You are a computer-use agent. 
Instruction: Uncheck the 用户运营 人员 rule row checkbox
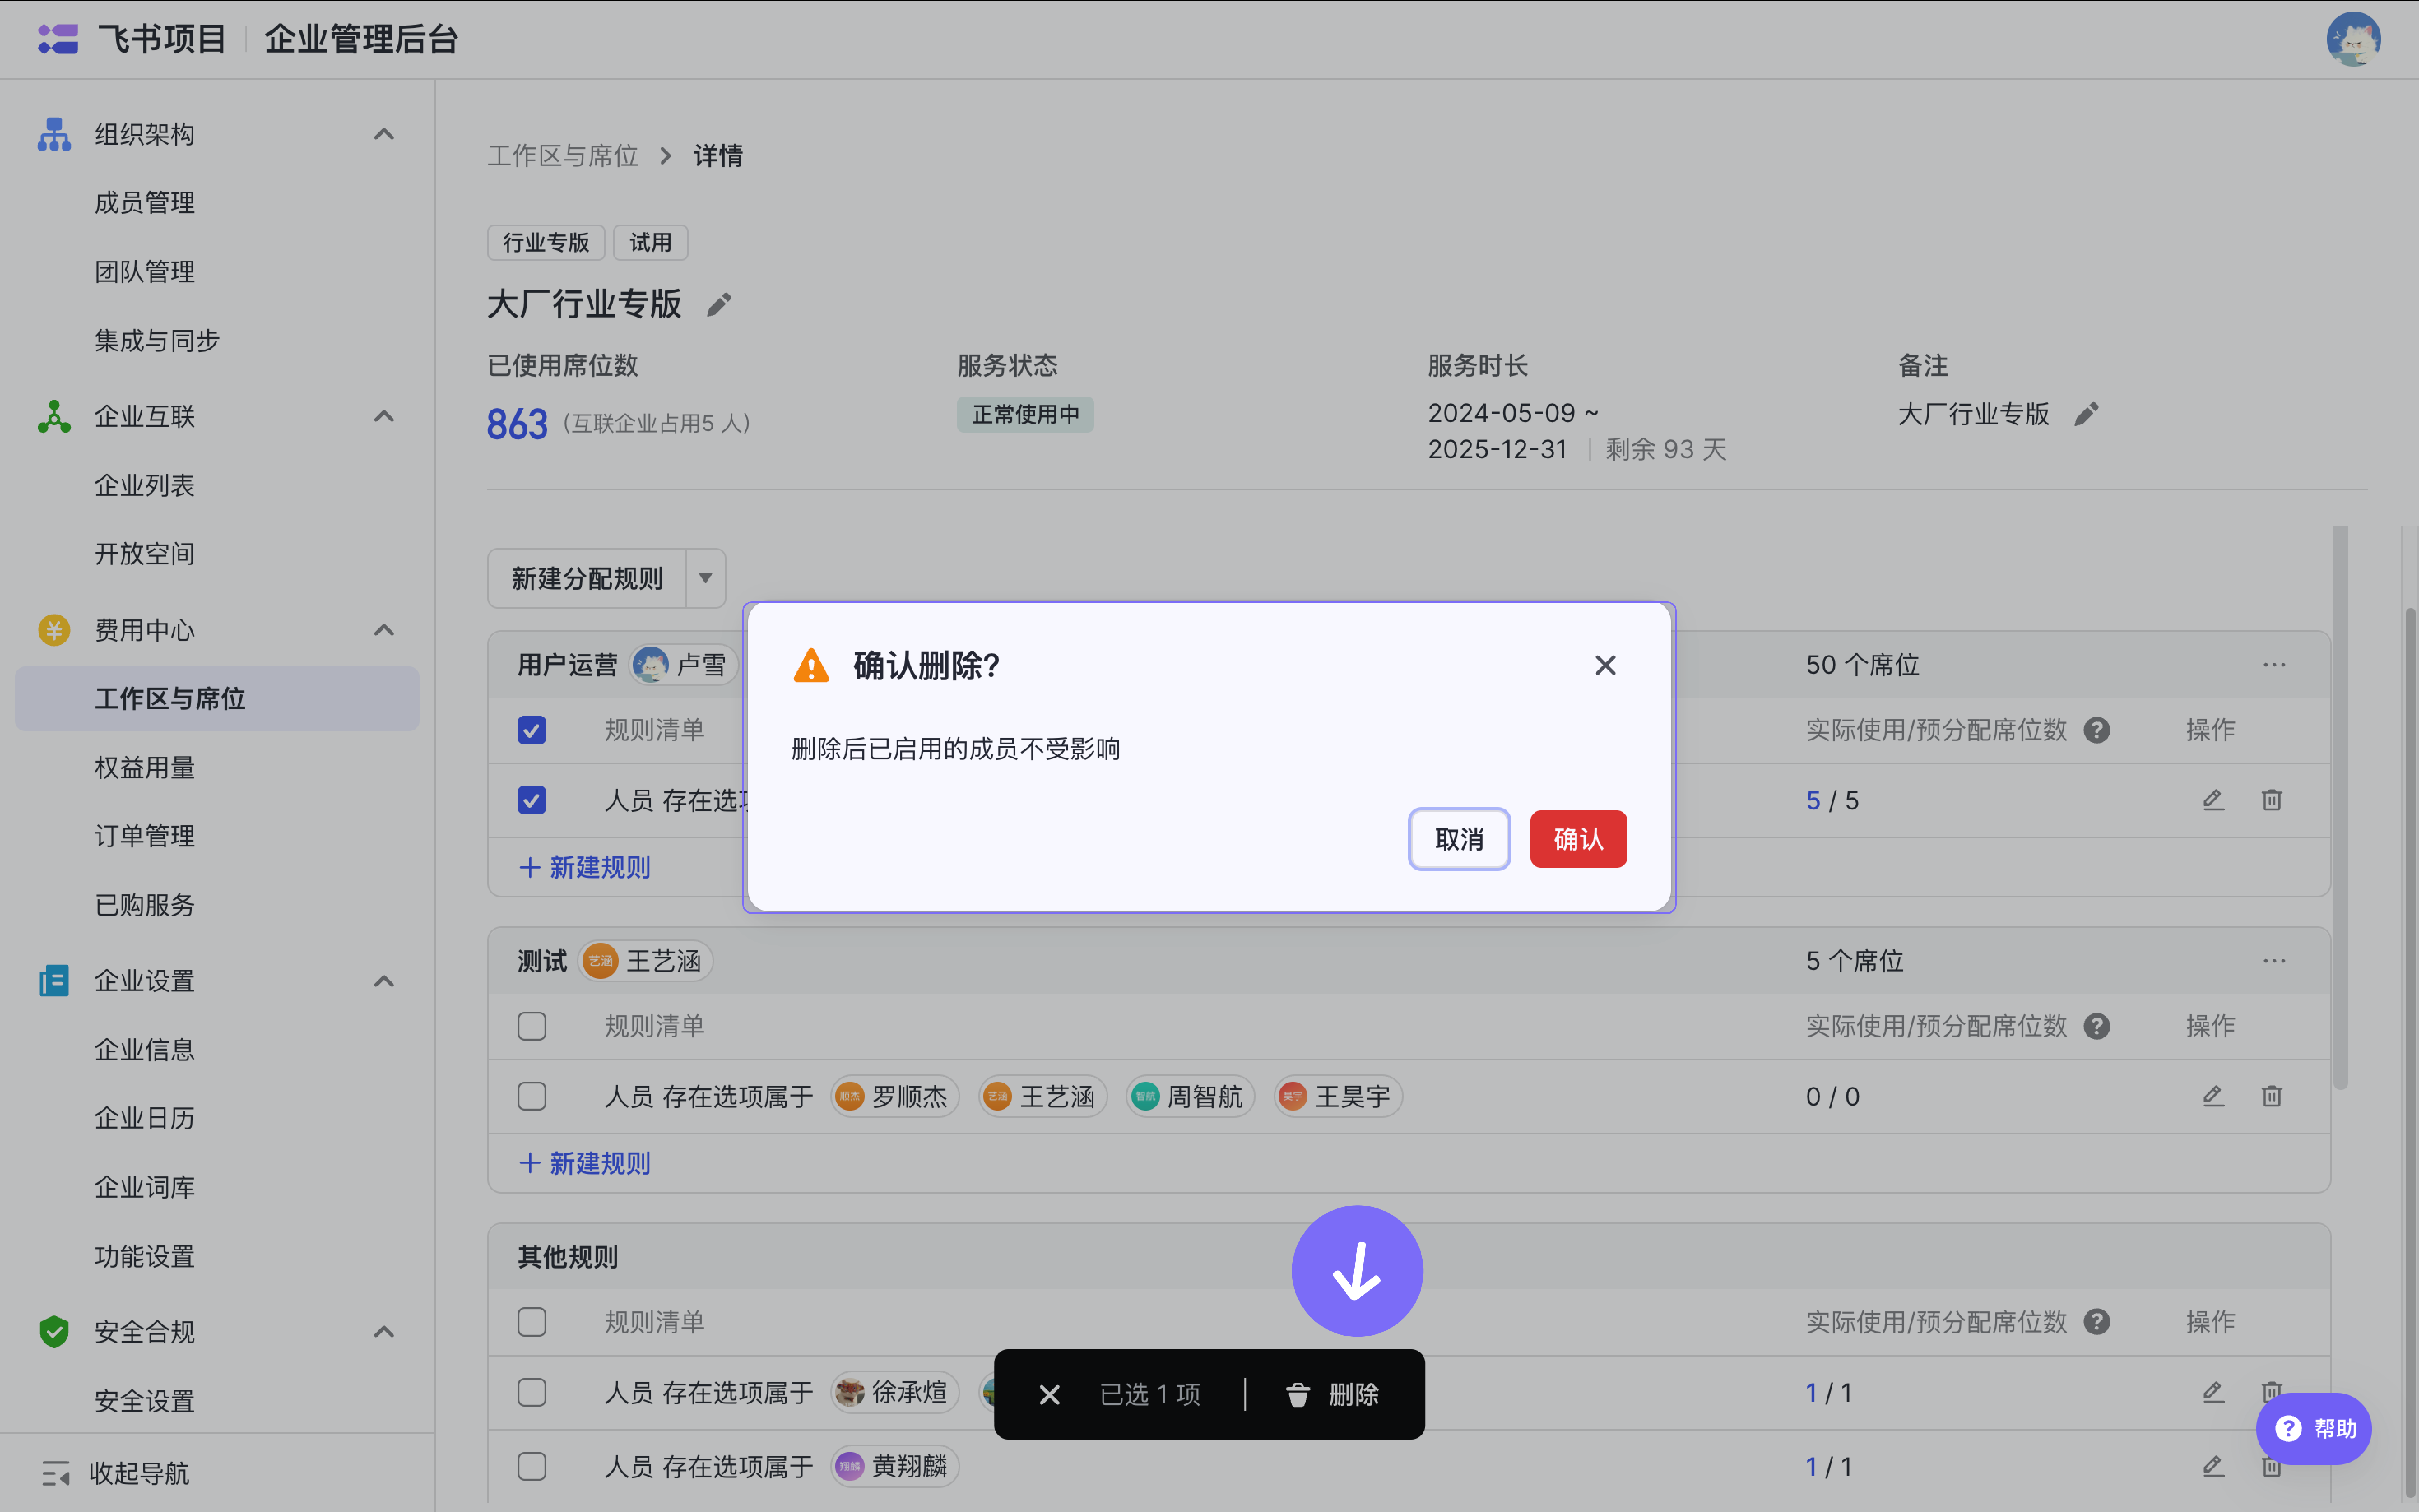coord(532,800)
